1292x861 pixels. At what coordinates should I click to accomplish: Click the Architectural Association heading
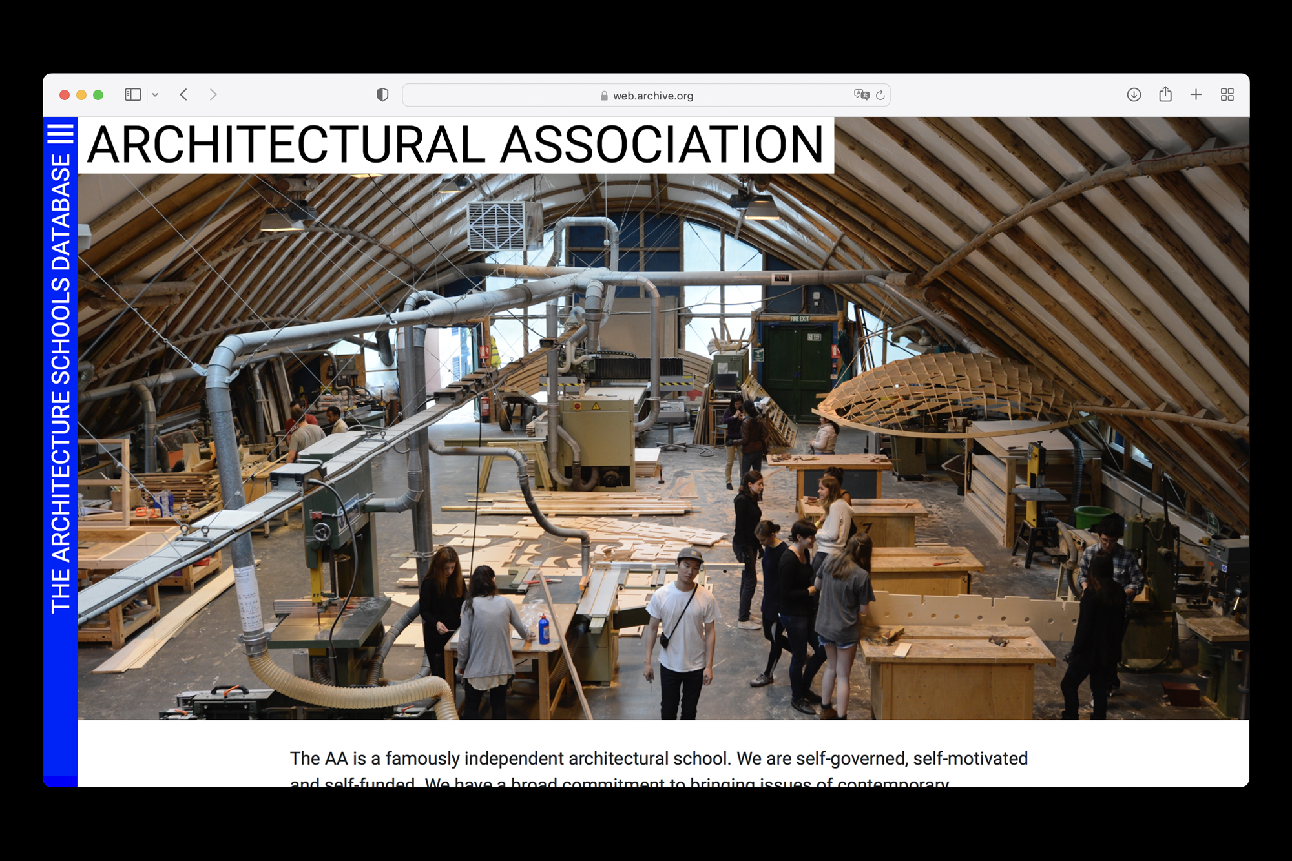455,145
